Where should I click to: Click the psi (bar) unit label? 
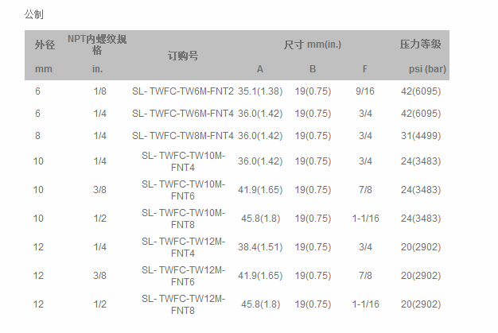coord(427,69)
